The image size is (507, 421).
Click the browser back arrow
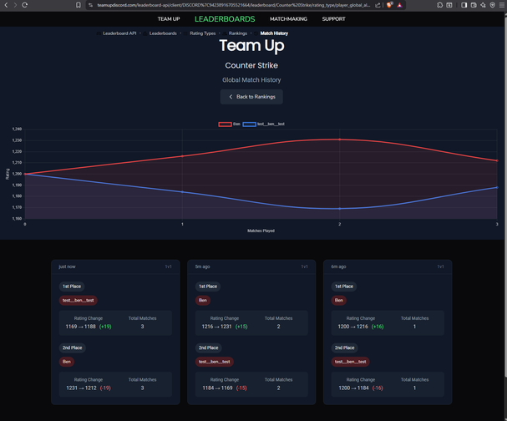tap(6, 5)
